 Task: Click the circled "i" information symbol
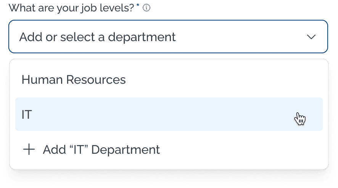[146, 8]
